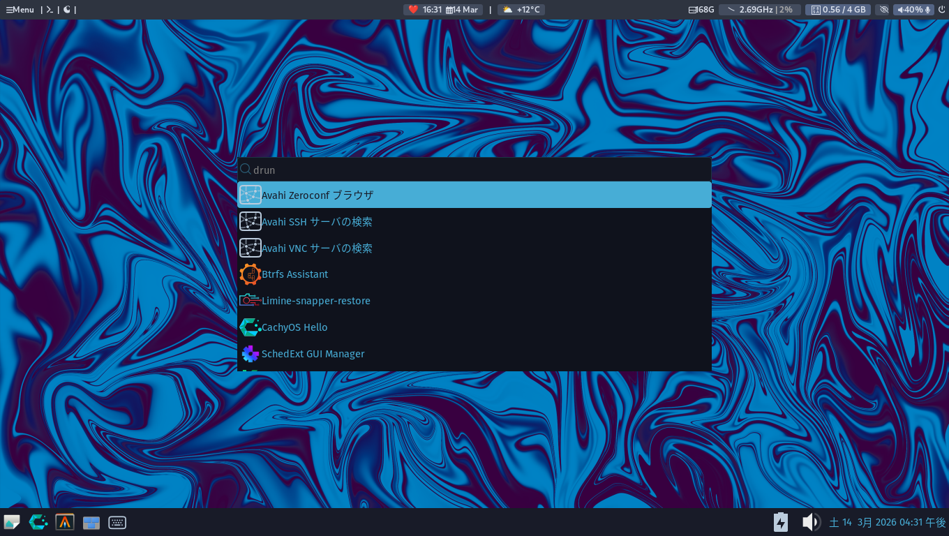The image size is (949, 536).
Task: Click the orange Btrfs Assistant gear icon
Action: point(250,274)
